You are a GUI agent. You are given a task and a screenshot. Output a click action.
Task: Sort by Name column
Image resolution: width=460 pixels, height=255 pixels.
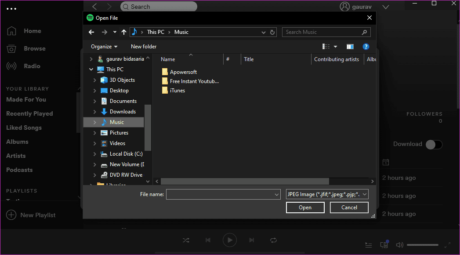168,59
